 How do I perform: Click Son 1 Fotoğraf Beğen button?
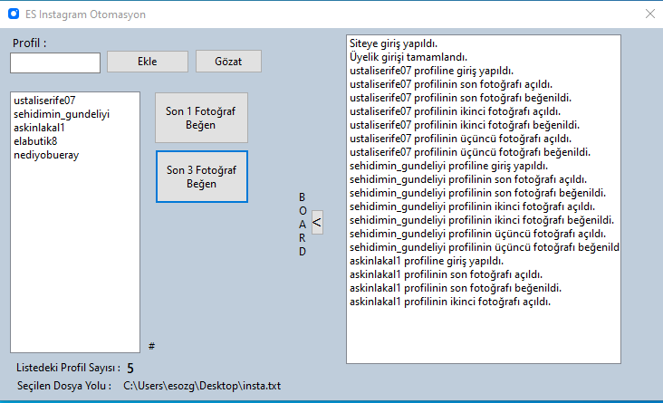tap(201, 118)
